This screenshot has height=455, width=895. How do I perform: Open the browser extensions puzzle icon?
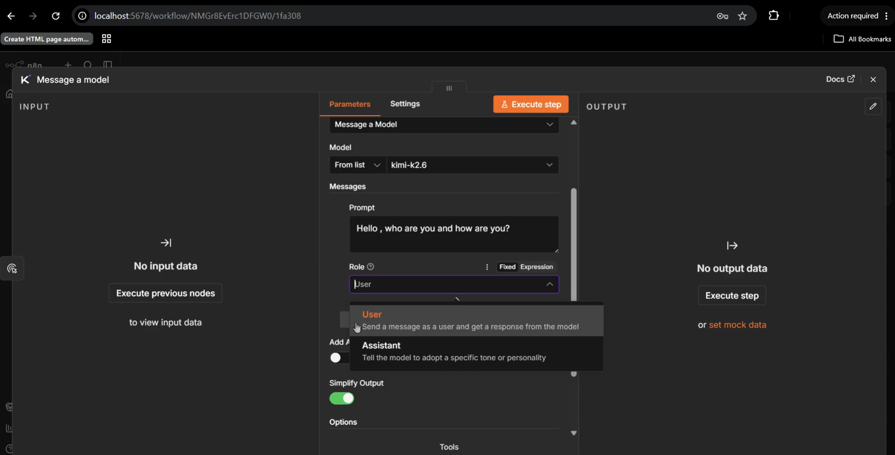tap(774, 15)
